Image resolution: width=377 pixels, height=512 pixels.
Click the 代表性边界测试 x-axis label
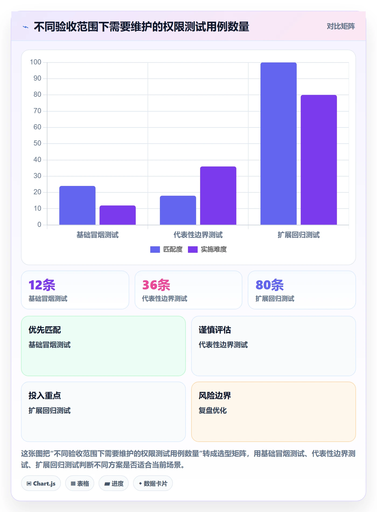point(198,235)
